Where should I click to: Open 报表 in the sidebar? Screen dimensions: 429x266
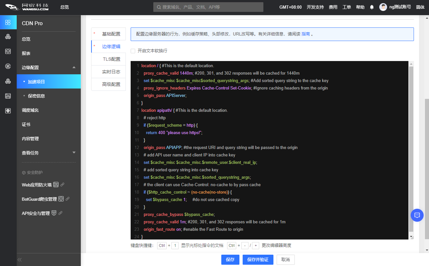point(26,53)
